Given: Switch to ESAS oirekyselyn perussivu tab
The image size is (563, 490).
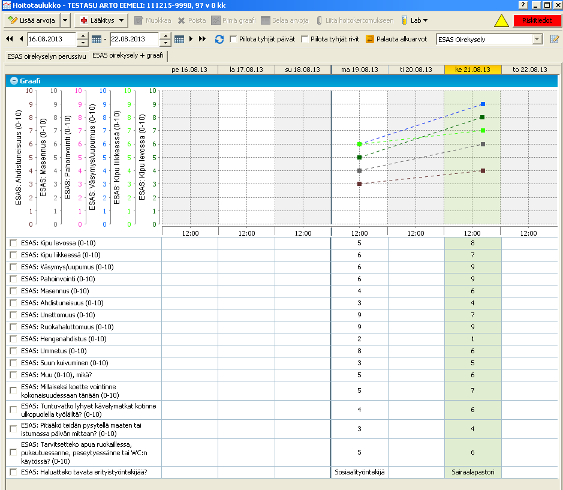Looking at the screenshot, I should coord(47,56).
